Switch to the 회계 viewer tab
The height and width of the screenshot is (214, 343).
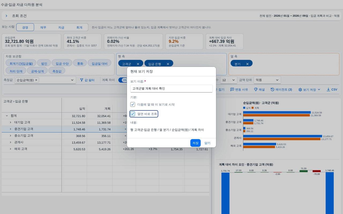click(x=79, y=27)
